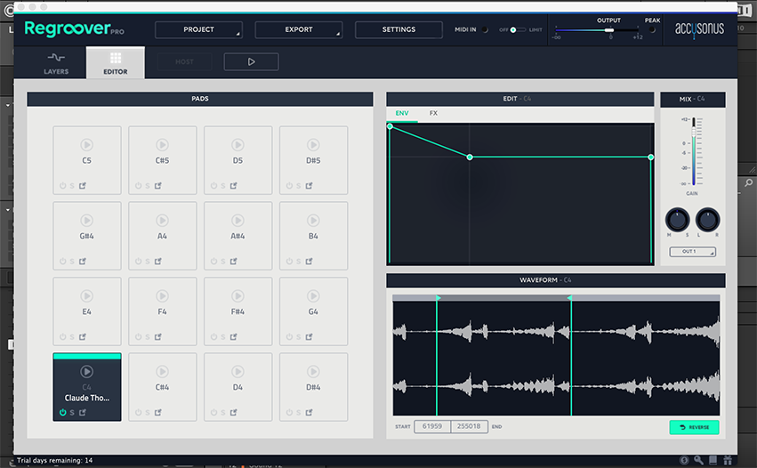Preview the E4 pad sound
Viewport: 757px width, 468px height.
87,295
